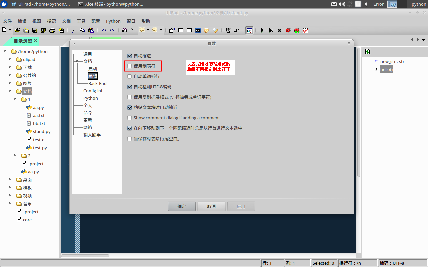Open the Python menu

113,21
